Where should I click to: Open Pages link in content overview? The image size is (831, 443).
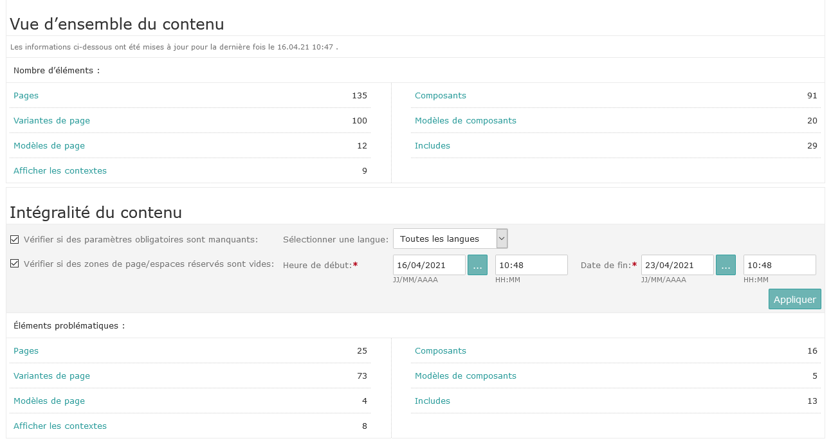click(26, 96)
